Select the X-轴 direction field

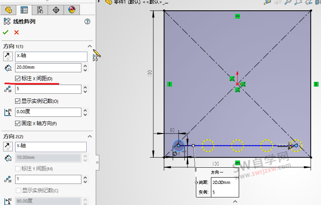click(x=51, y=57)
